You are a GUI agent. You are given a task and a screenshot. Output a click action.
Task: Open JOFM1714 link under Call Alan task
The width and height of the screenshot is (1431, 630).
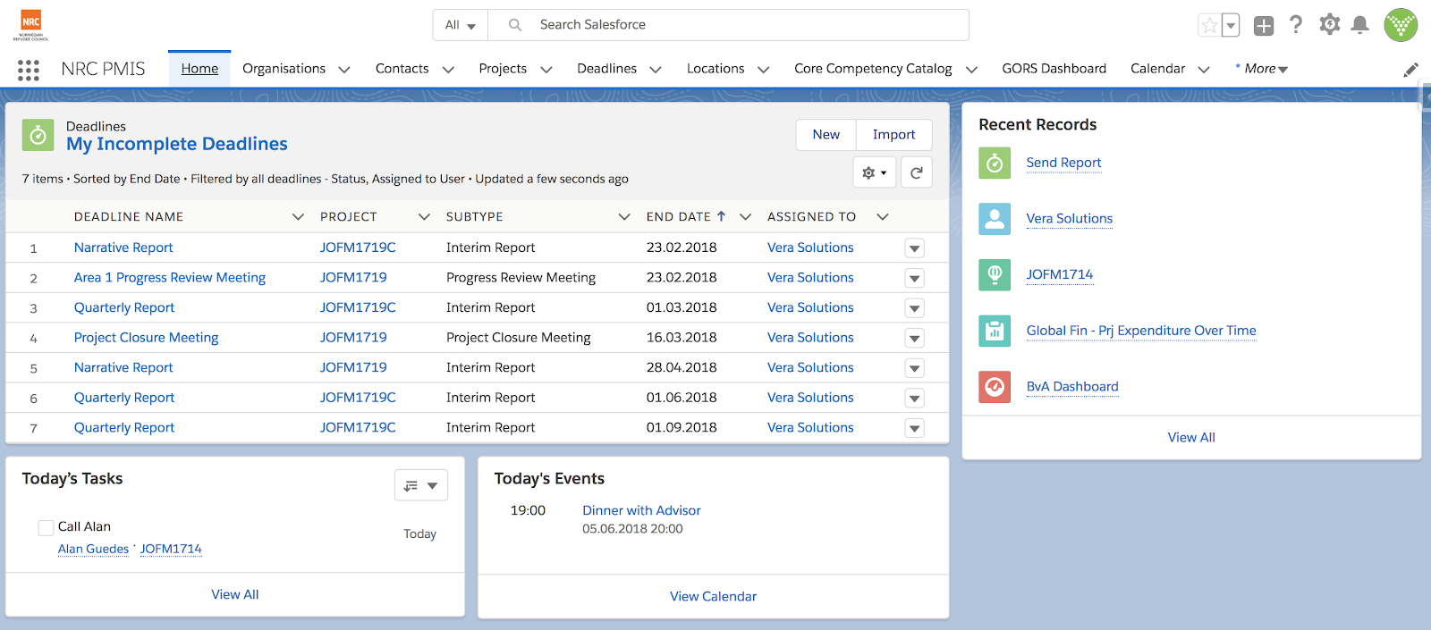[171, 550]
